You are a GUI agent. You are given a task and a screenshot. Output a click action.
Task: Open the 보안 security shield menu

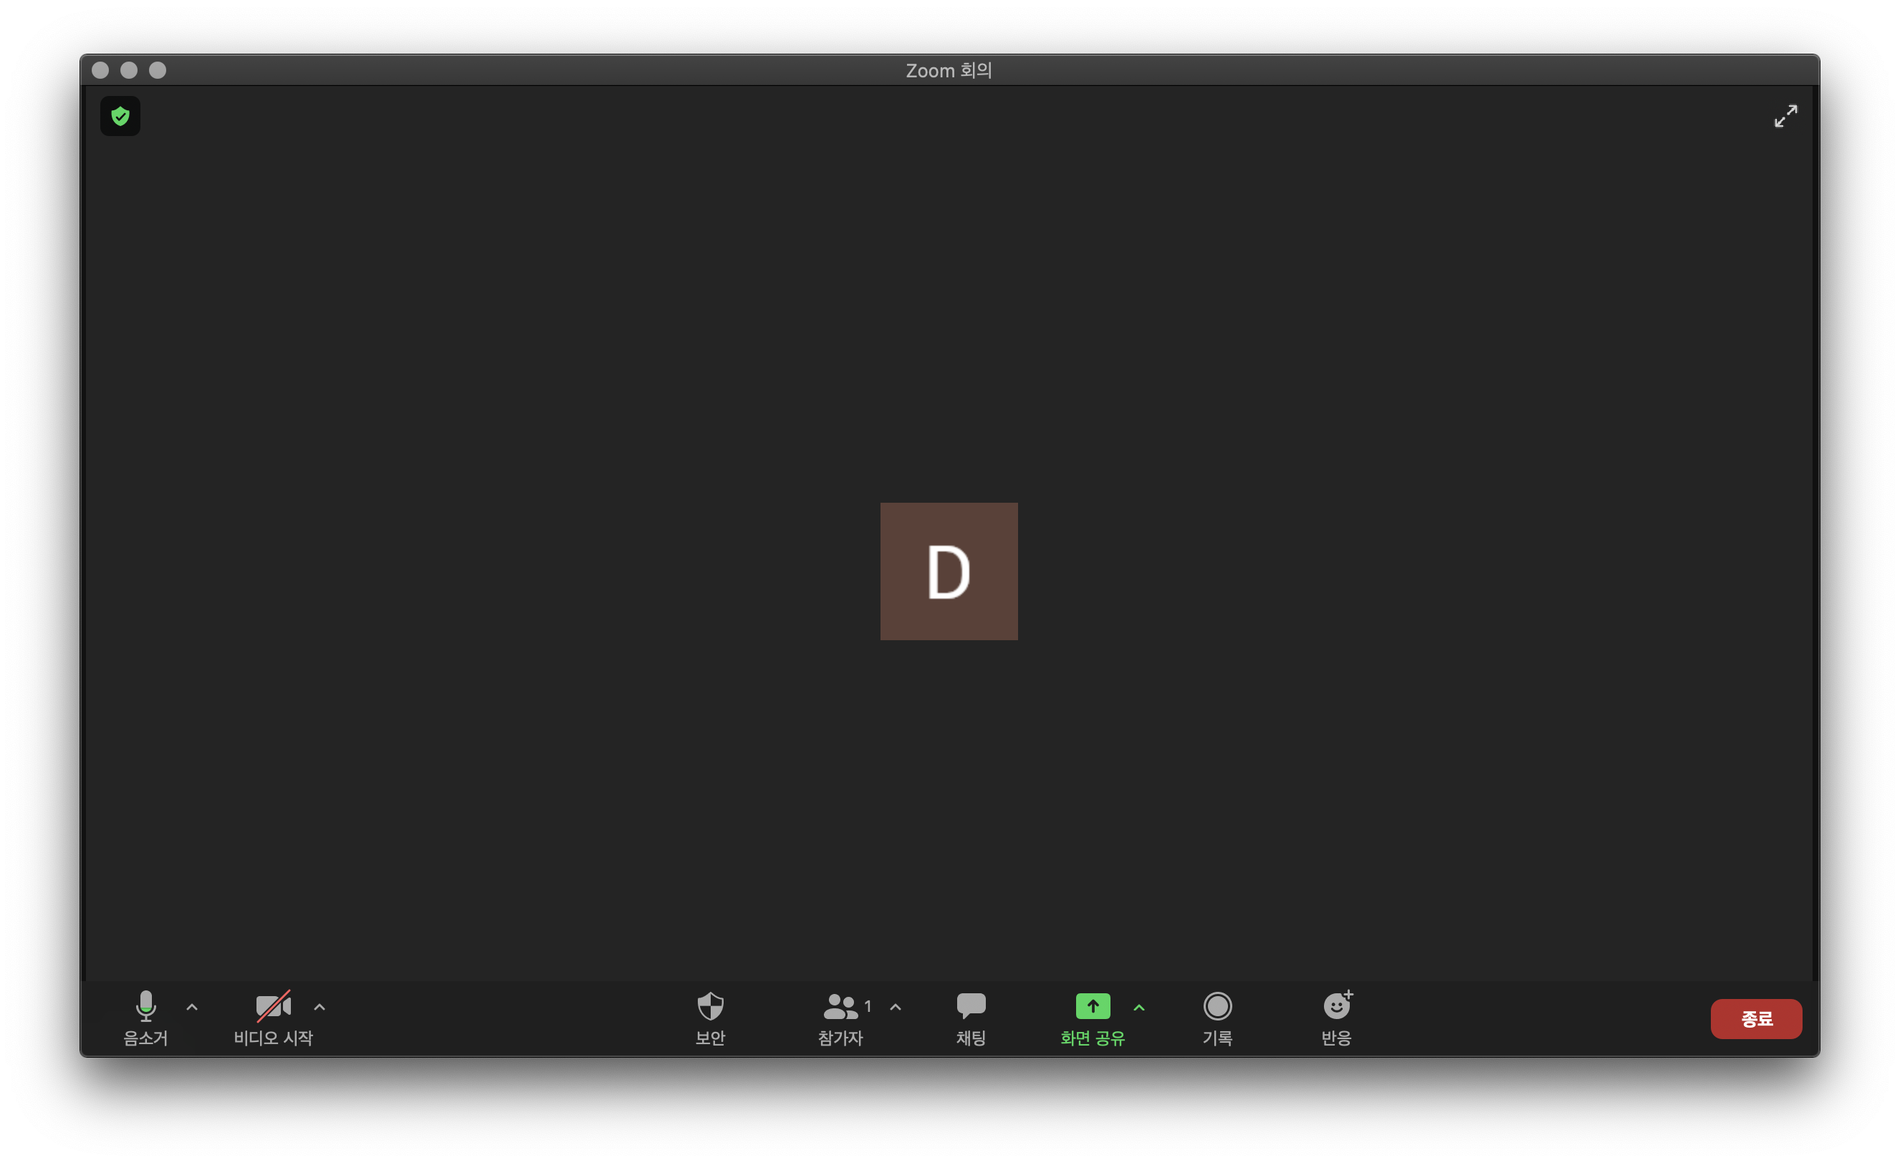click(x=710, y=1005)
